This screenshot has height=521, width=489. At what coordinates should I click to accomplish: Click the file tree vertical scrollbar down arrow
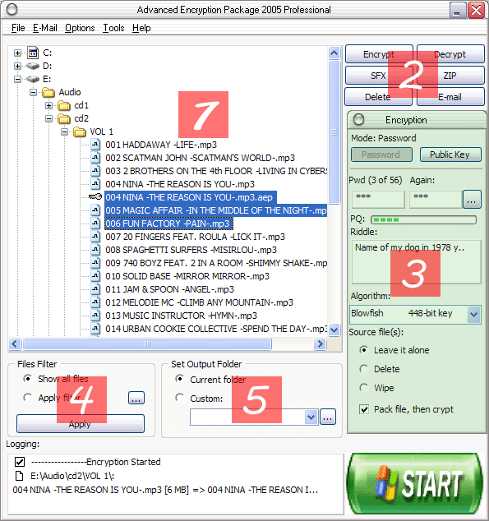pos(334,330)
